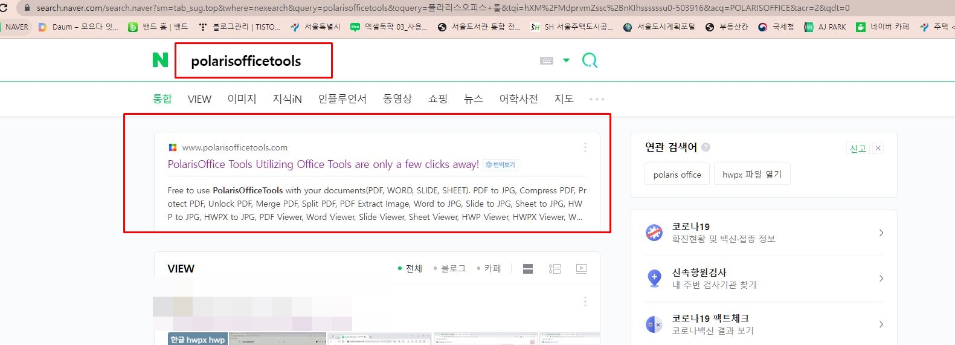Open the 서울도시계획포털 bookmark
This screenshot has width=955, height=345.
(x=659, y=27)
